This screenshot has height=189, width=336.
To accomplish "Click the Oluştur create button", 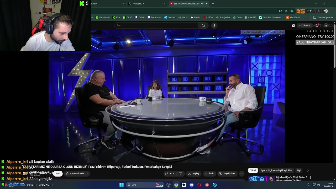I will [x=304, y=25].
